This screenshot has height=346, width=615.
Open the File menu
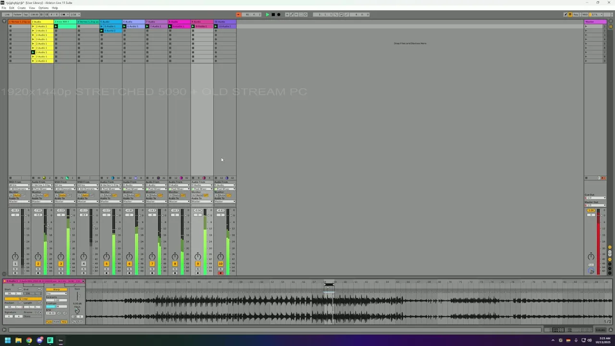(4, 8)
